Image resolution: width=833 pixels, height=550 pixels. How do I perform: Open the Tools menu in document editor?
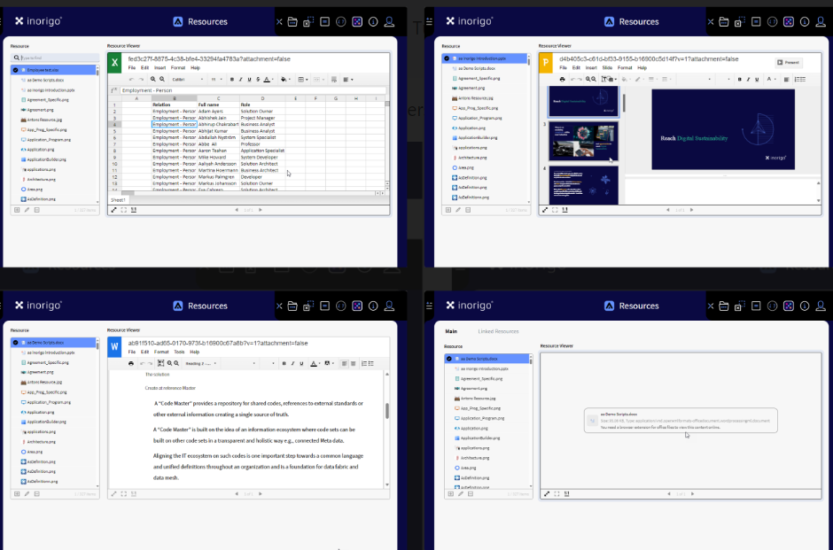(179, 352)
